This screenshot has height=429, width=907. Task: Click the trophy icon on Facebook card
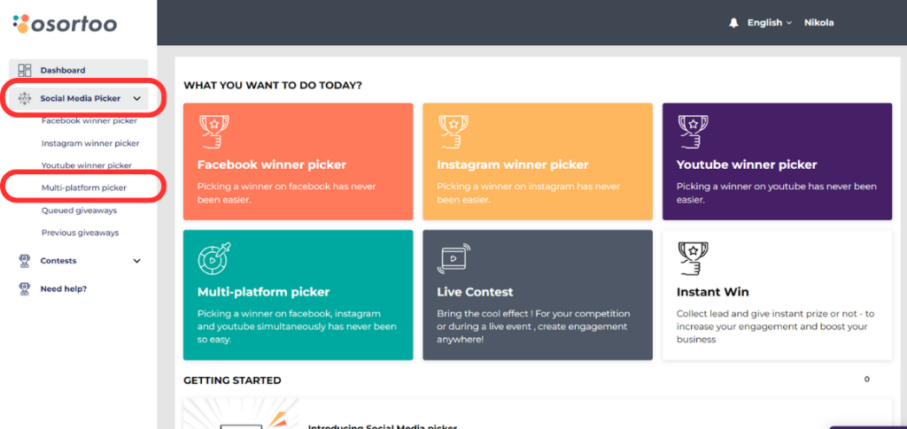click(211, 131)
